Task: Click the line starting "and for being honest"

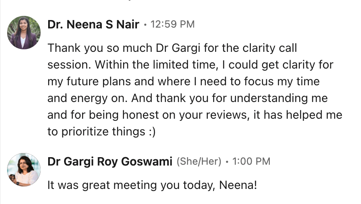Action: 195,115
